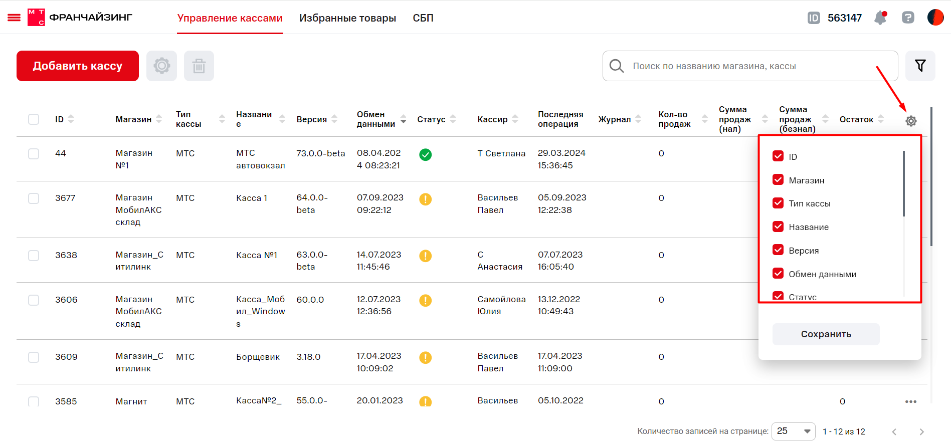Open the records-per-page dropdown showing 25
This screenshot has height=446, width=951.
tap(793, 431)
